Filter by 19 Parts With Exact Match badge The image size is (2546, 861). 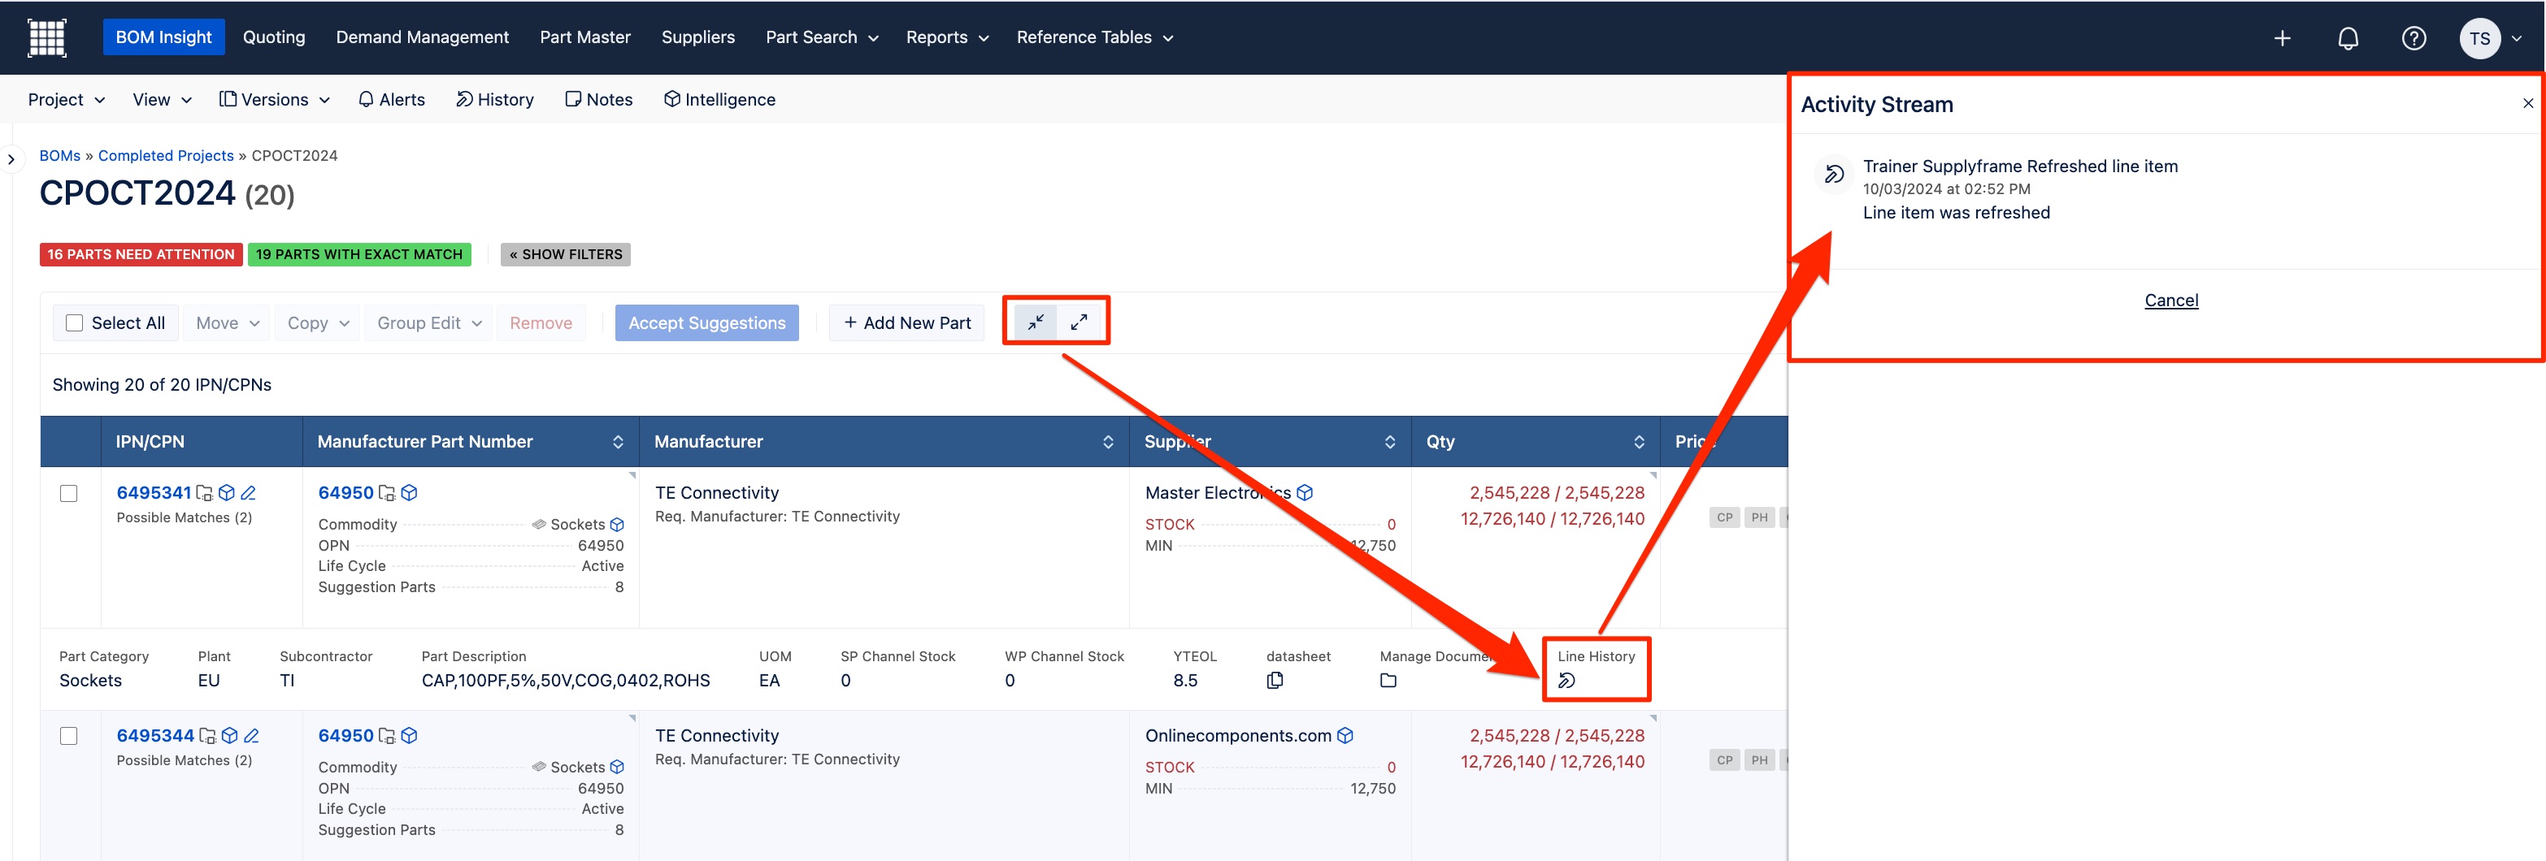click(358, 255)
